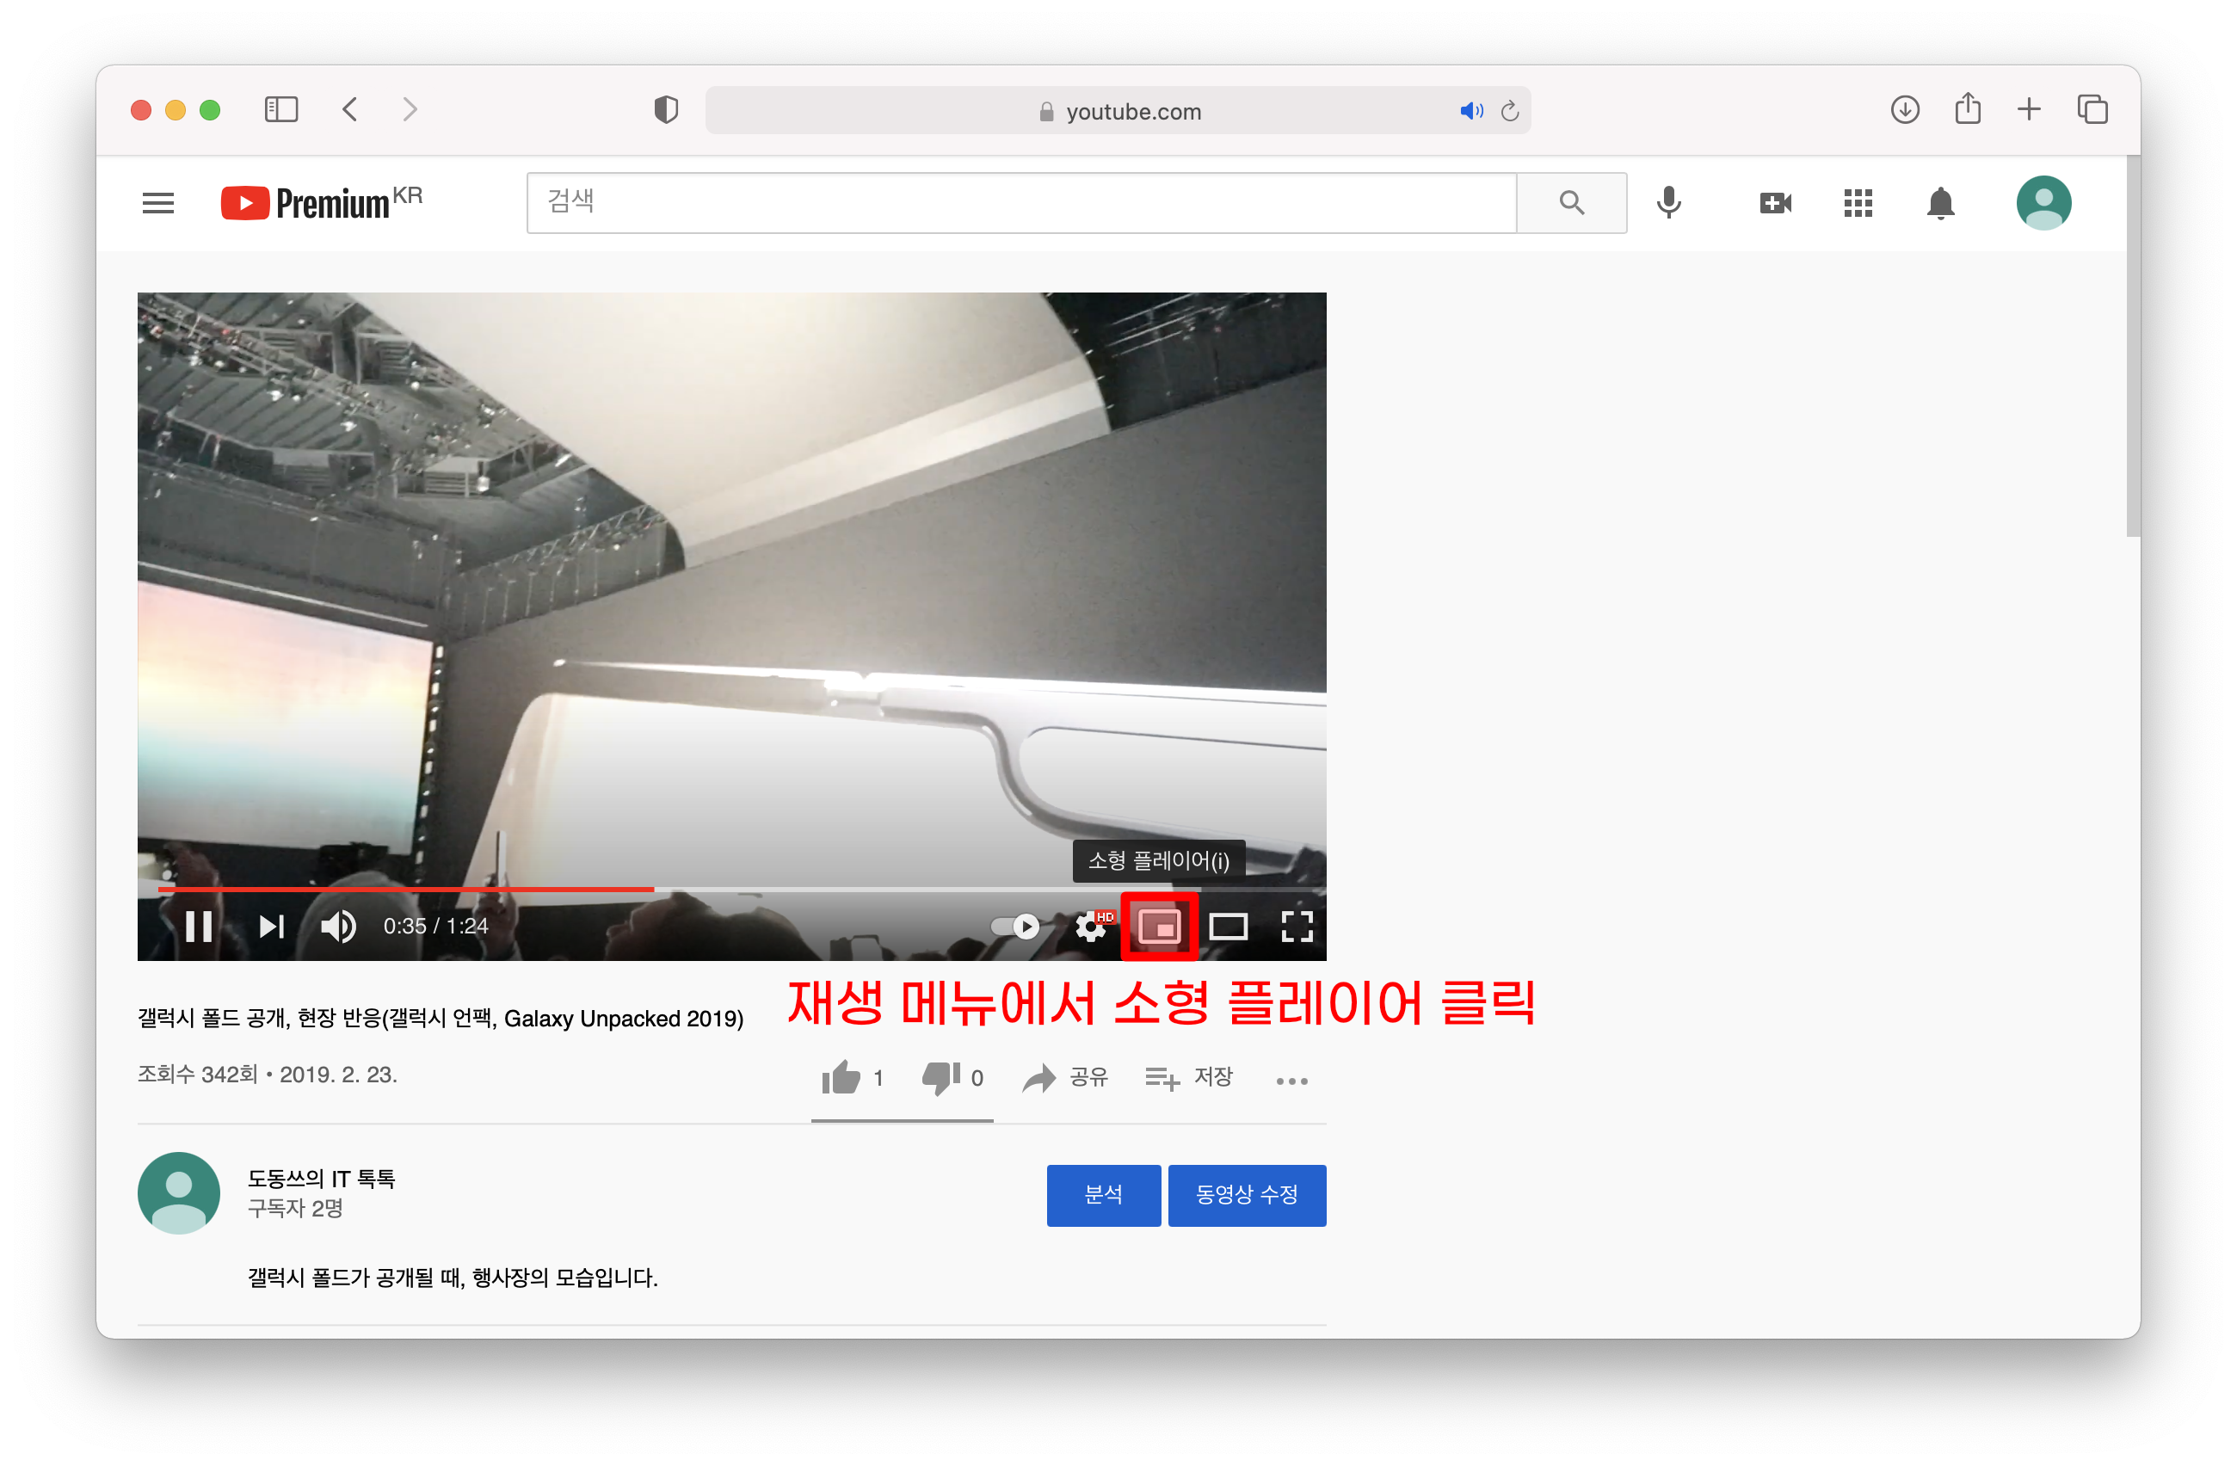Click the thumbs up like button
The width and height of the screenshot is (2237, 1466).
pyautogui.click(x=841, y=1078)
